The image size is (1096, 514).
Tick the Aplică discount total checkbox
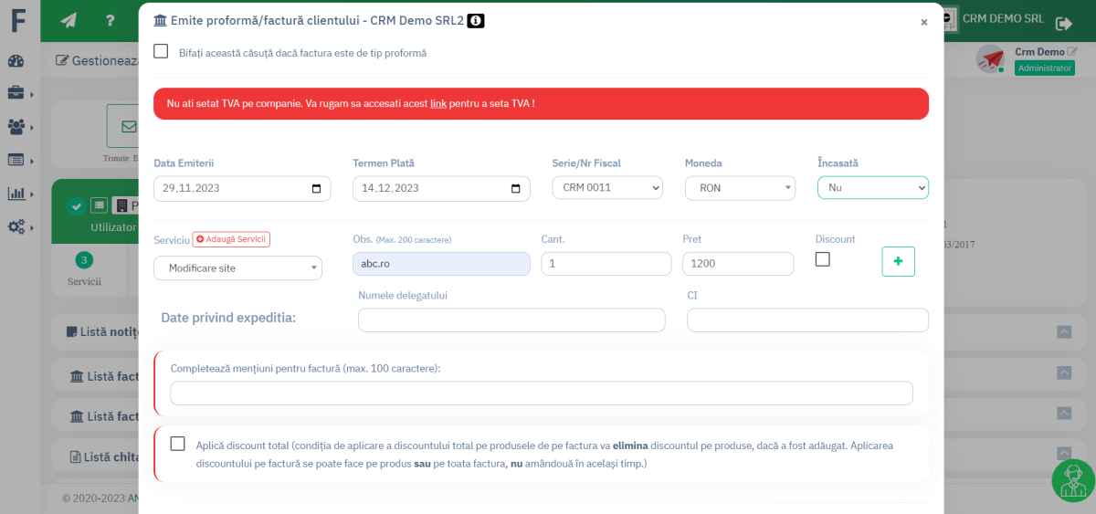click(x=177, y=444)
